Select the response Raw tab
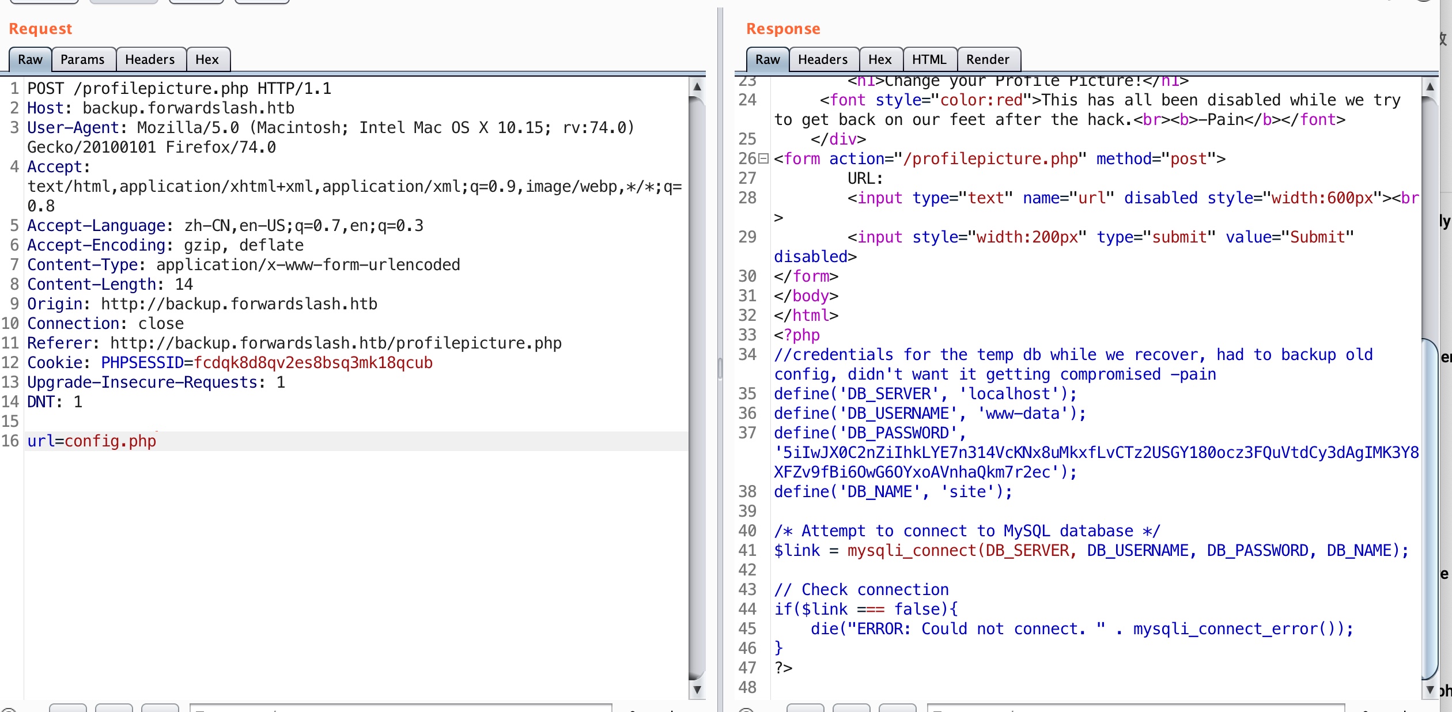 pyautogui.click(x=767, y=59)
